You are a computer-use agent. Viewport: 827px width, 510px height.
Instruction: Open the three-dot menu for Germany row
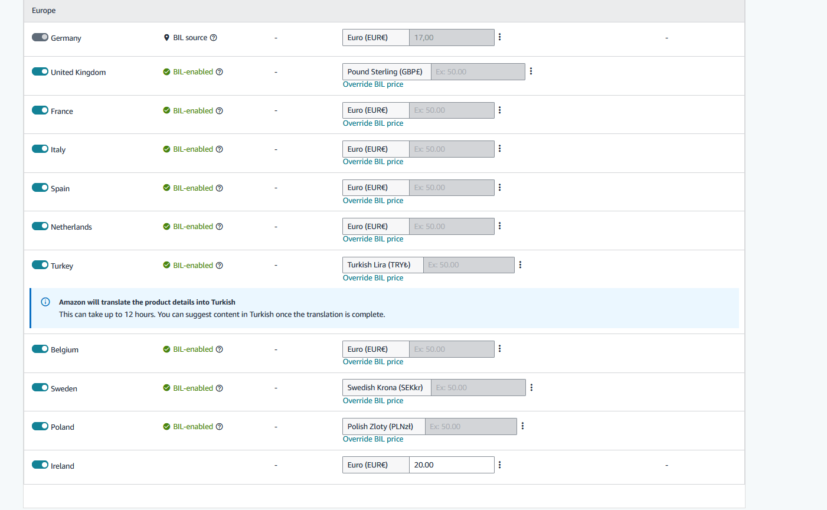(x=499, y=37)
